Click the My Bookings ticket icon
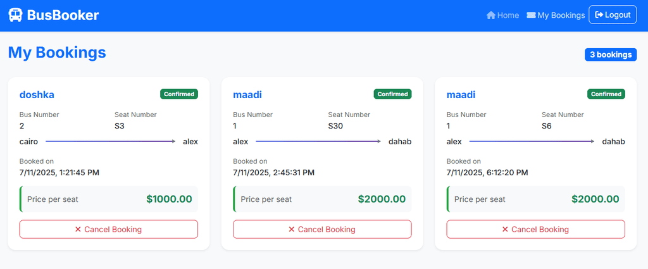Viewport: 648px width, 269px height. [531, 15]
